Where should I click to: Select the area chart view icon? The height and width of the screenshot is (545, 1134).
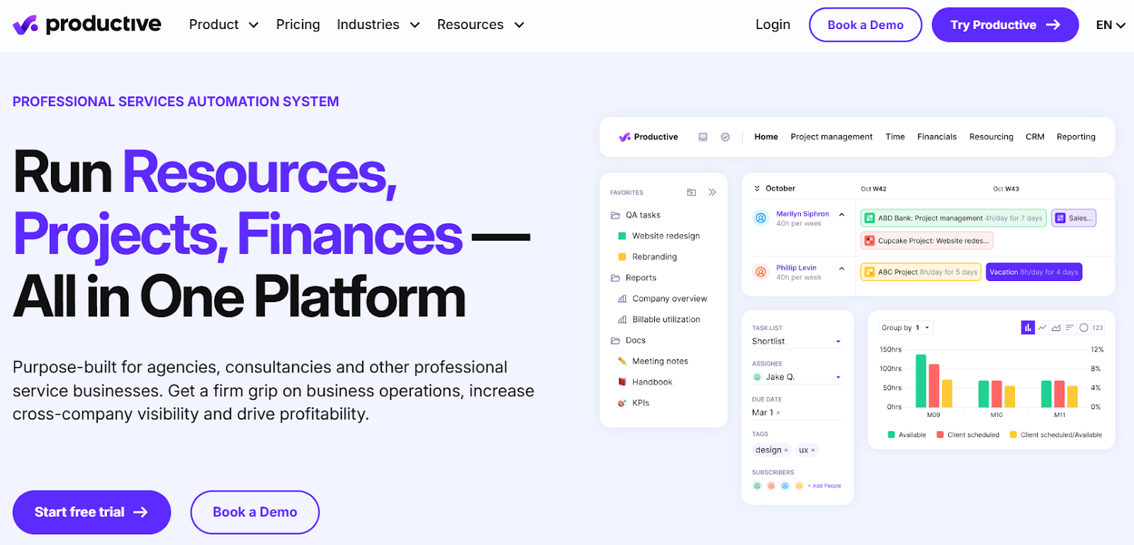[x=1056, y=328]
